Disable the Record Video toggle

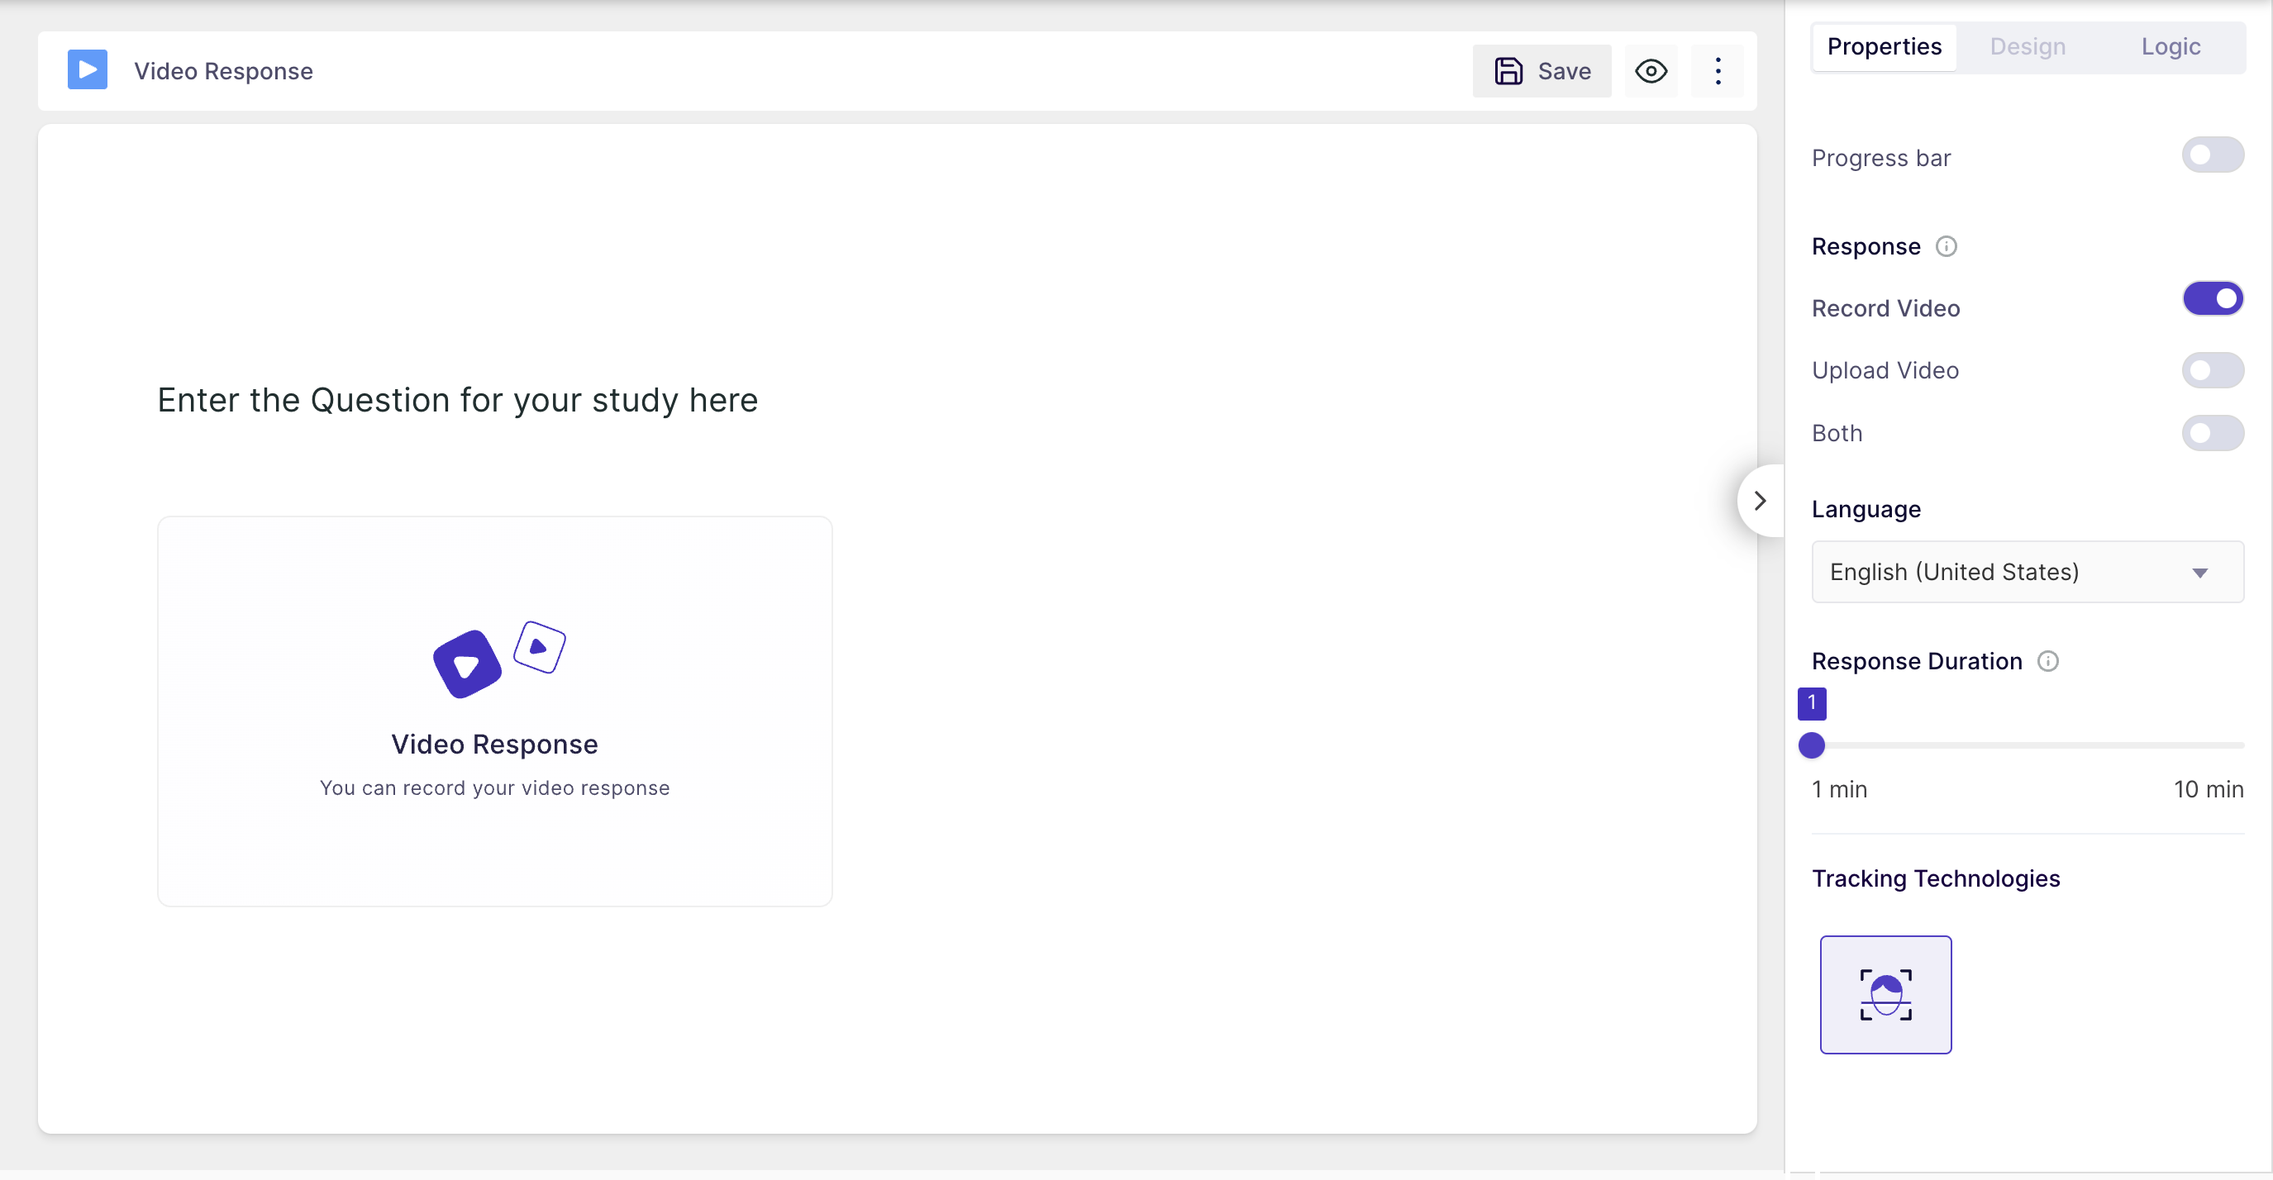(2213, 299)
